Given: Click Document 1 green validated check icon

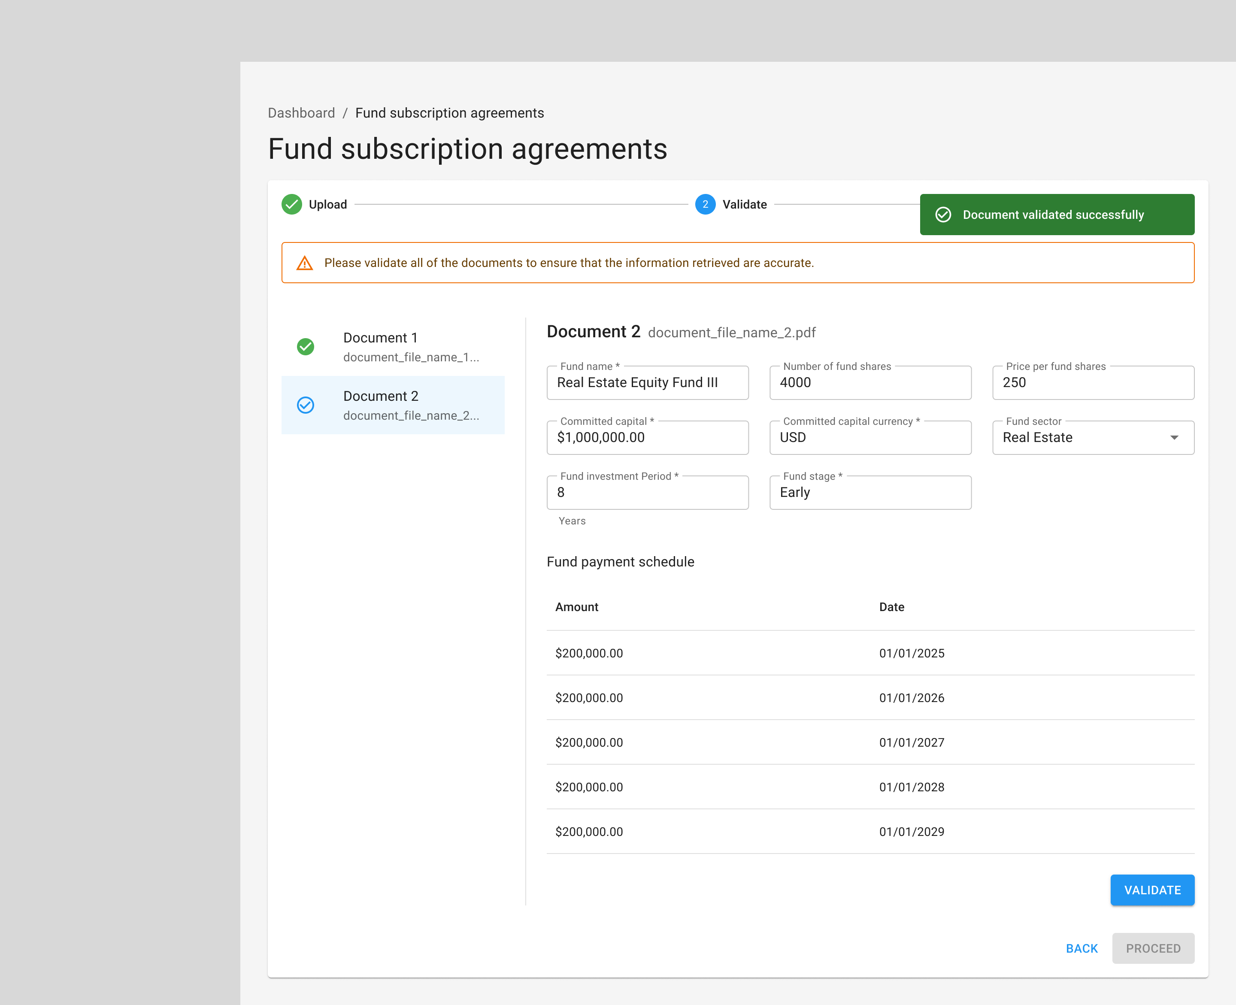Looking at the screenshot, I should pos(305,347).
